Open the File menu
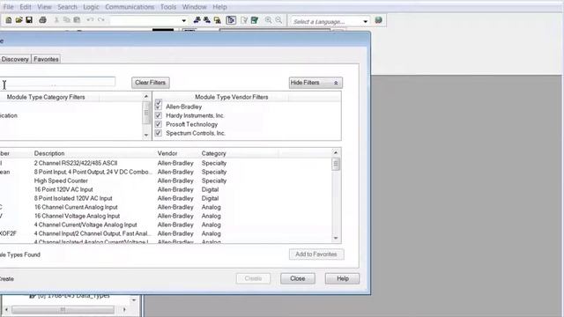Image resolution: width=564 pixels, height=317 pixels. tap(8, 7)
